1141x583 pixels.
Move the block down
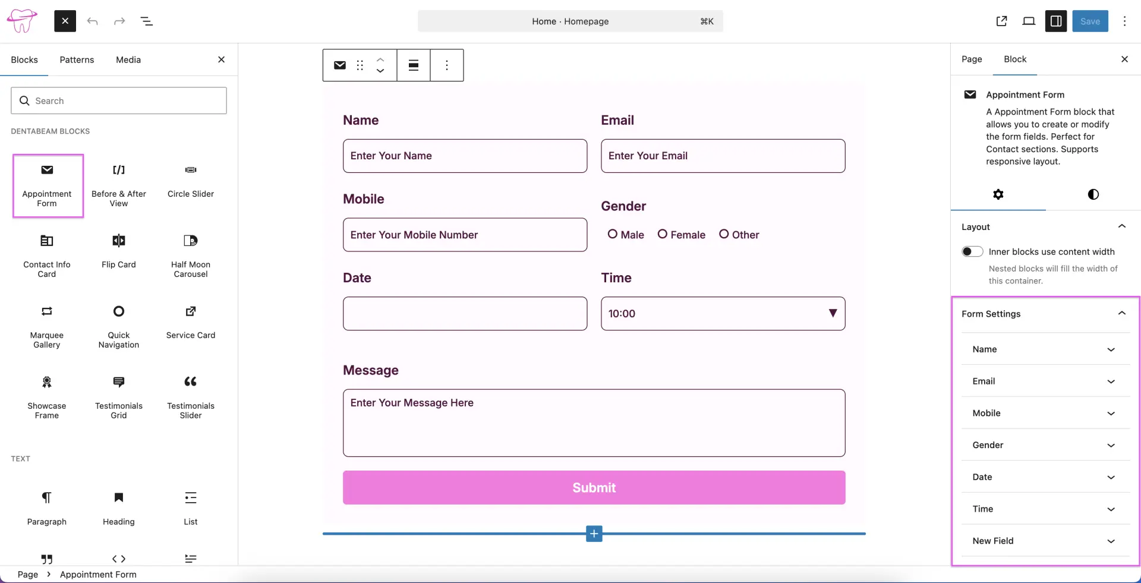click(380, 71)
